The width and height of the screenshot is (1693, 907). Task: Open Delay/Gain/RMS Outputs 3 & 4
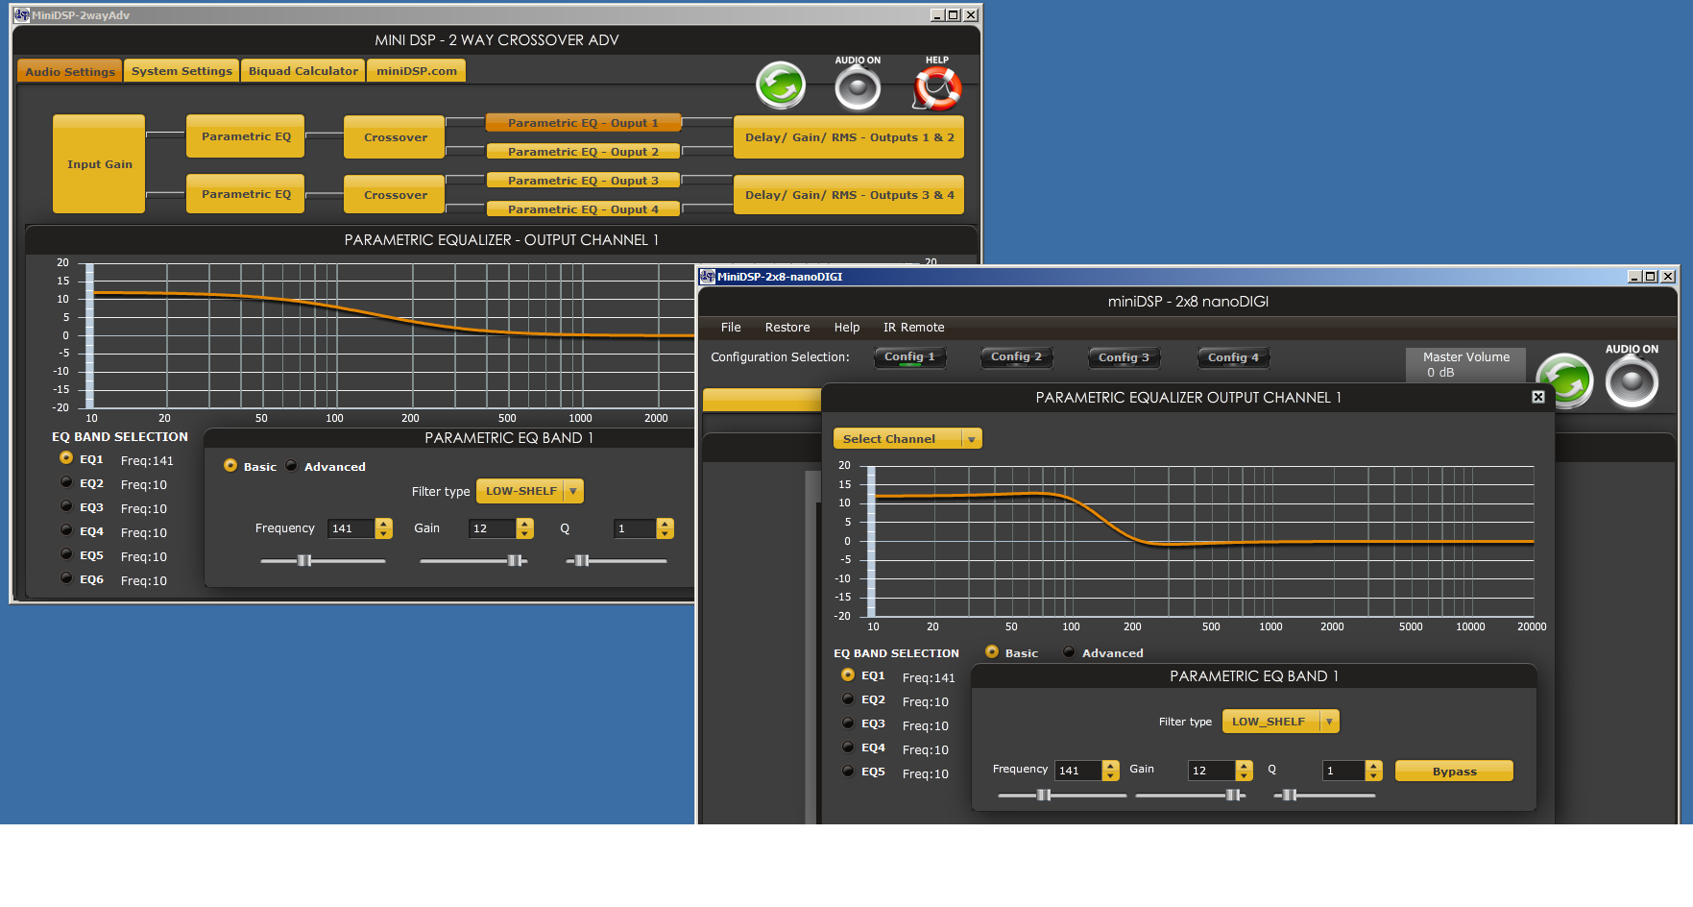[849, 195]
